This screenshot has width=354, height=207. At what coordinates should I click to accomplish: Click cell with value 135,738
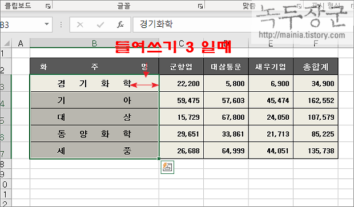pos(316,151)
